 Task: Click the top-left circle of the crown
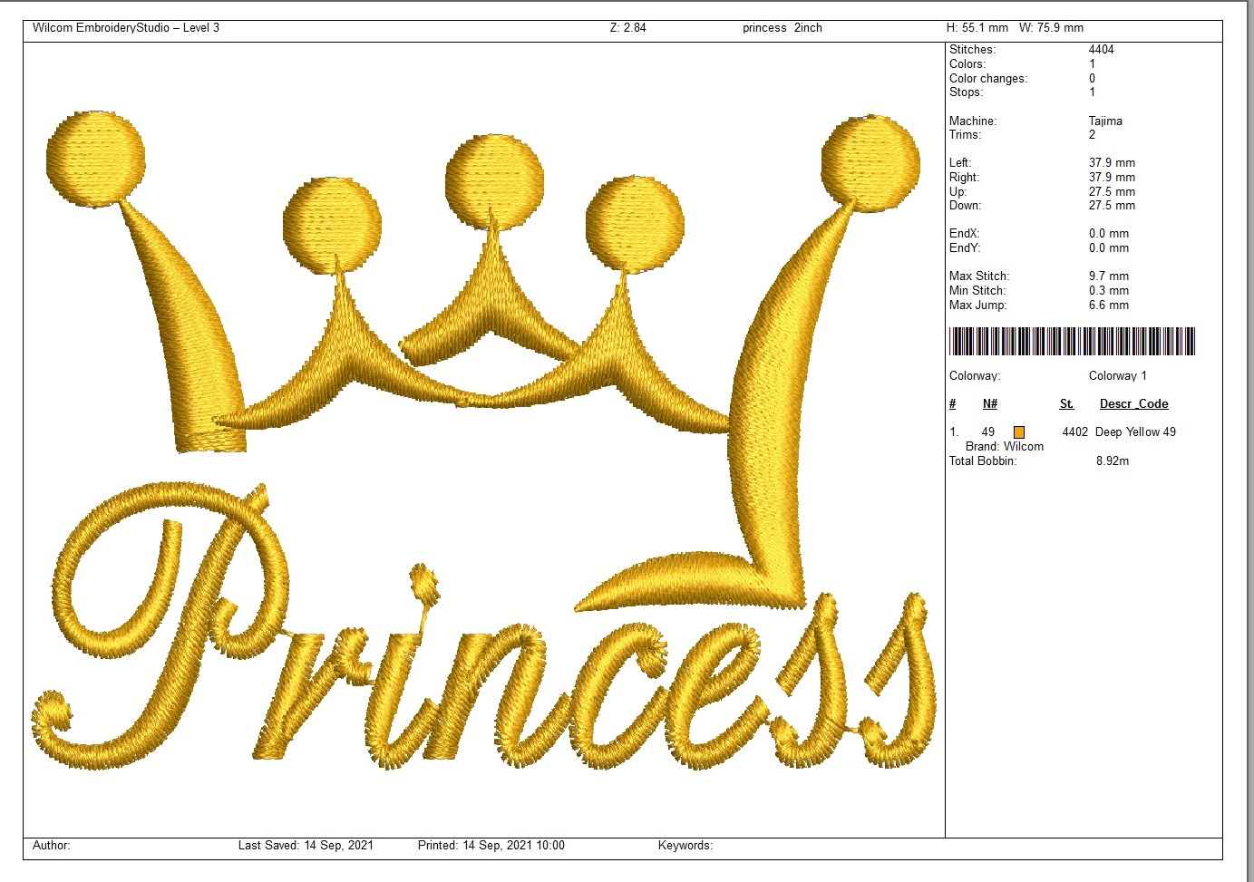pos(95,158)
